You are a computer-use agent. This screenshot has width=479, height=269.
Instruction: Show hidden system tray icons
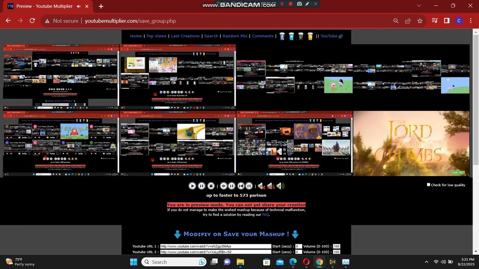(x=426, y=262)
